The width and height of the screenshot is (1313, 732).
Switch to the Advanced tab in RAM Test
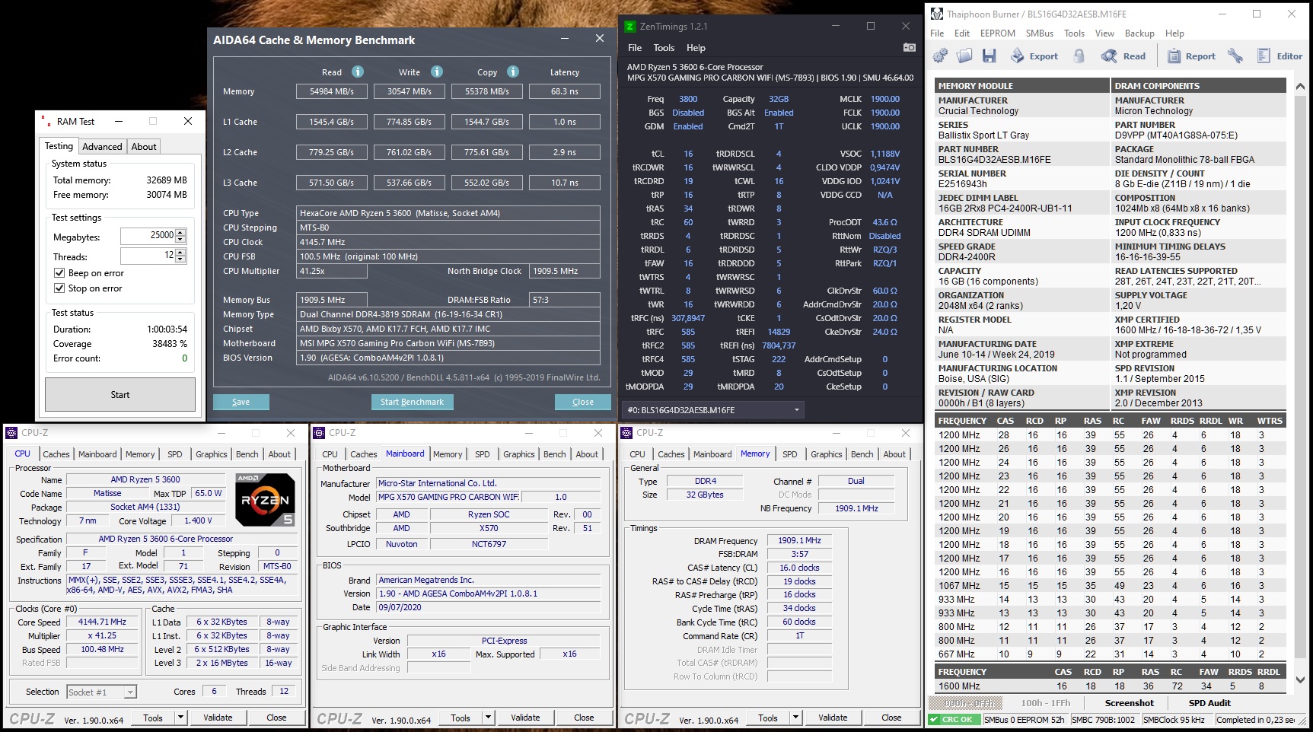coord(102,147)
